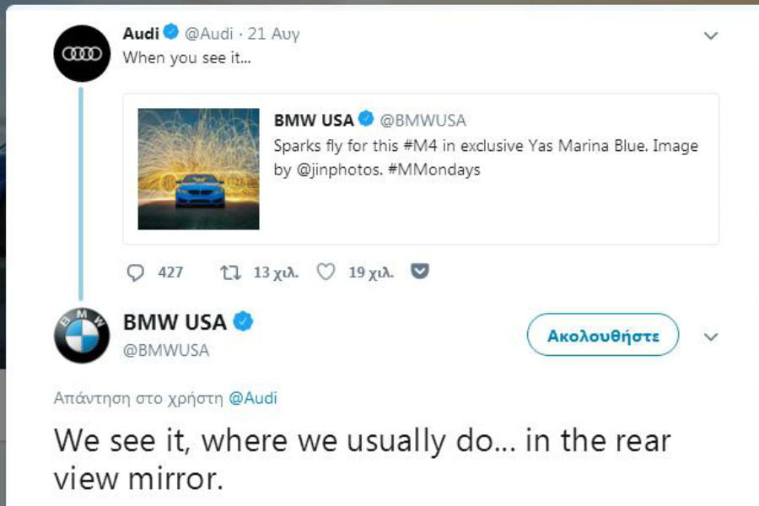
Task: Click the BMW roundel profile avatar
Action: click(x=80, y=333)
